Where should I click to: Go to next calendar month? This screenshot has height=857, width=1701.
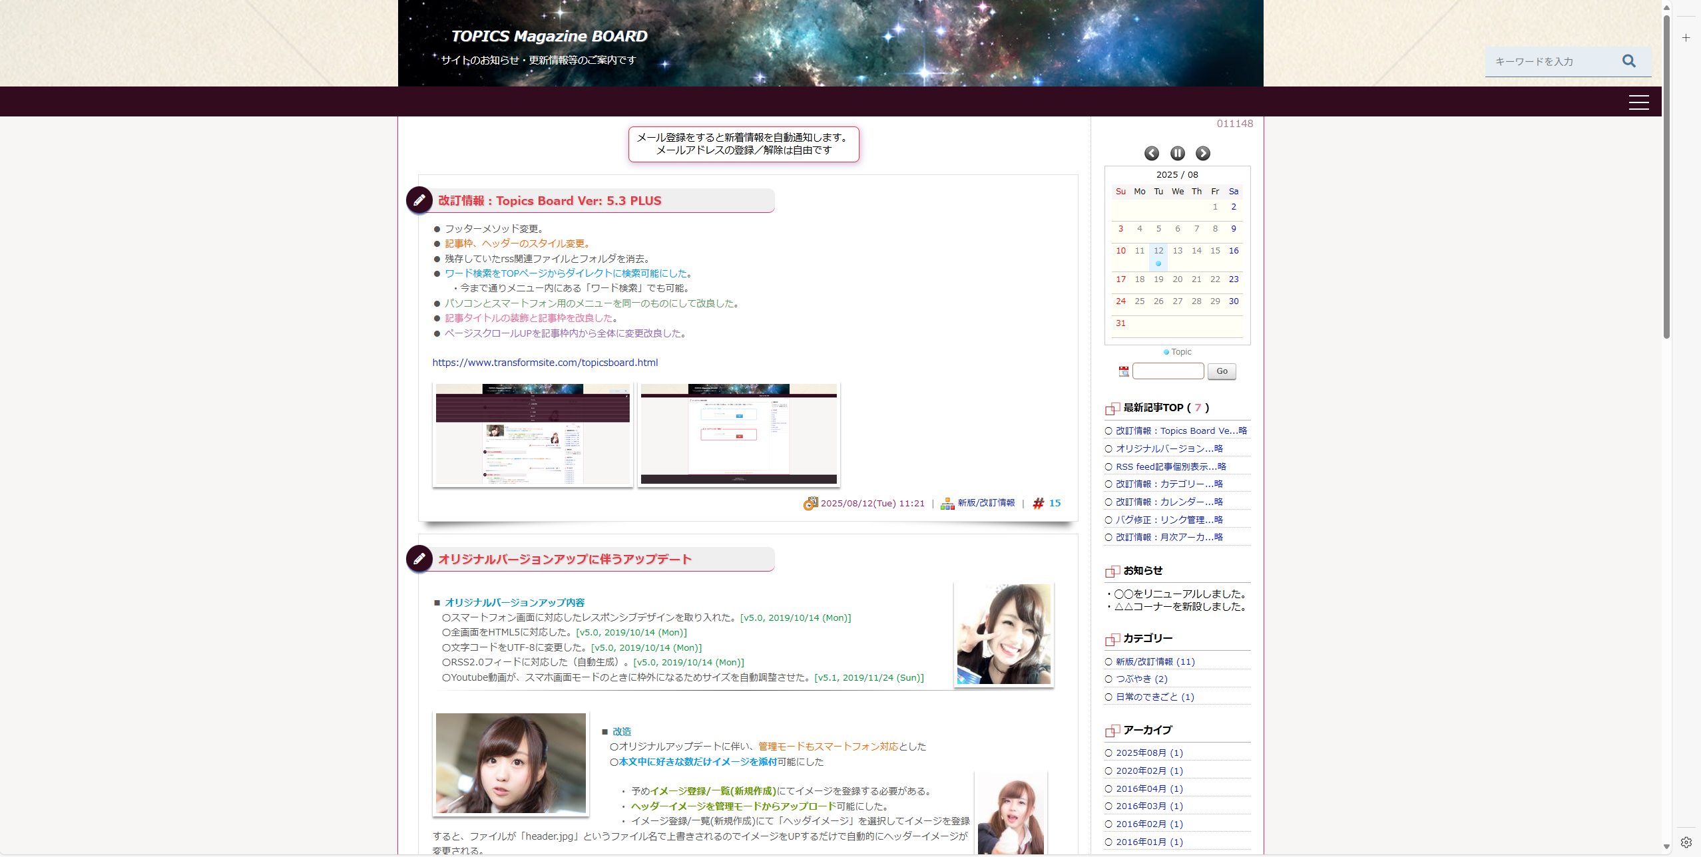click(1202, 154)
